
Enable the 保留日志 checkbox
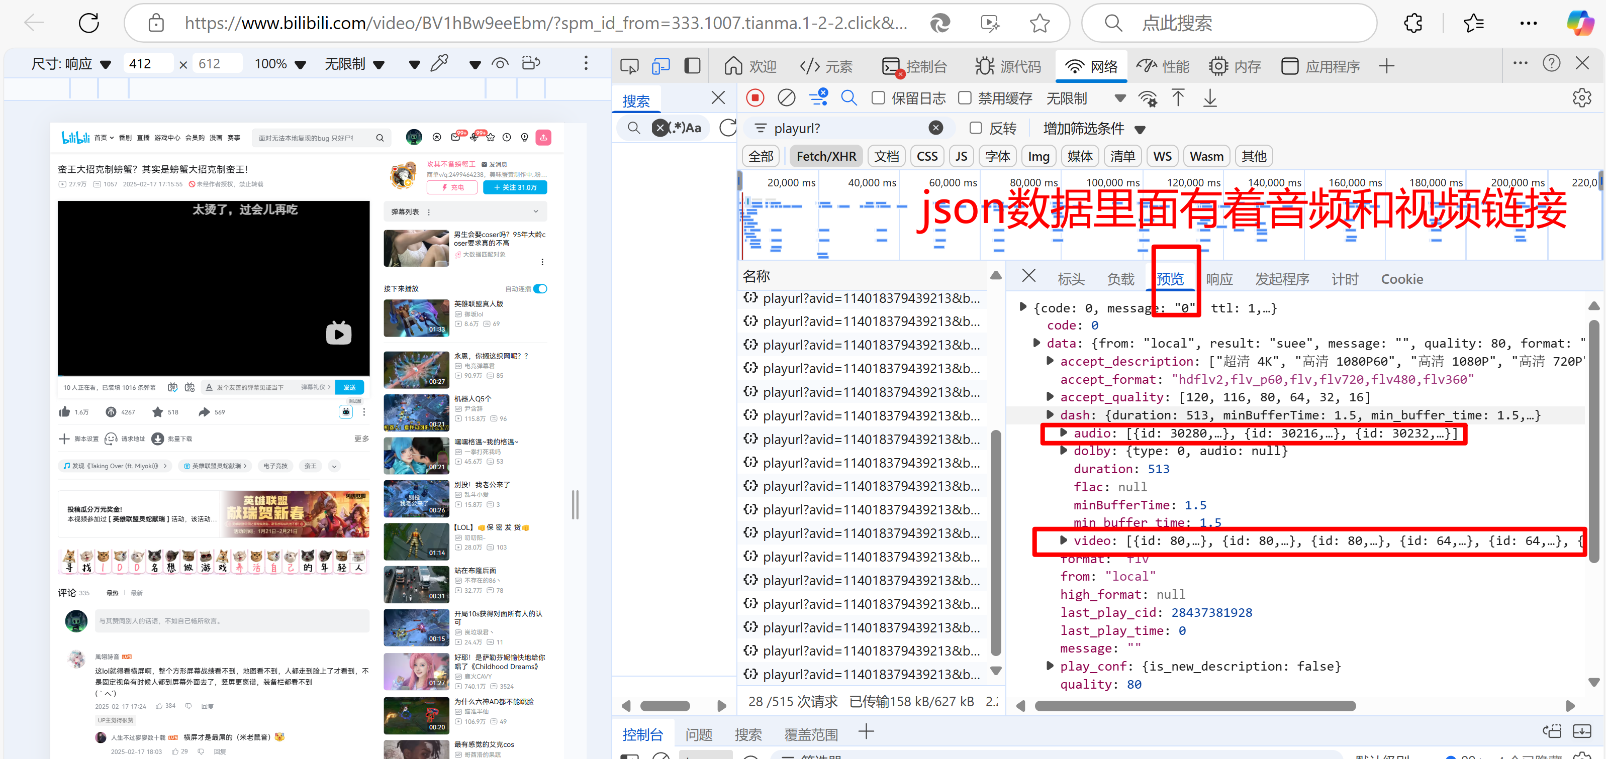(x=878, y=98)
